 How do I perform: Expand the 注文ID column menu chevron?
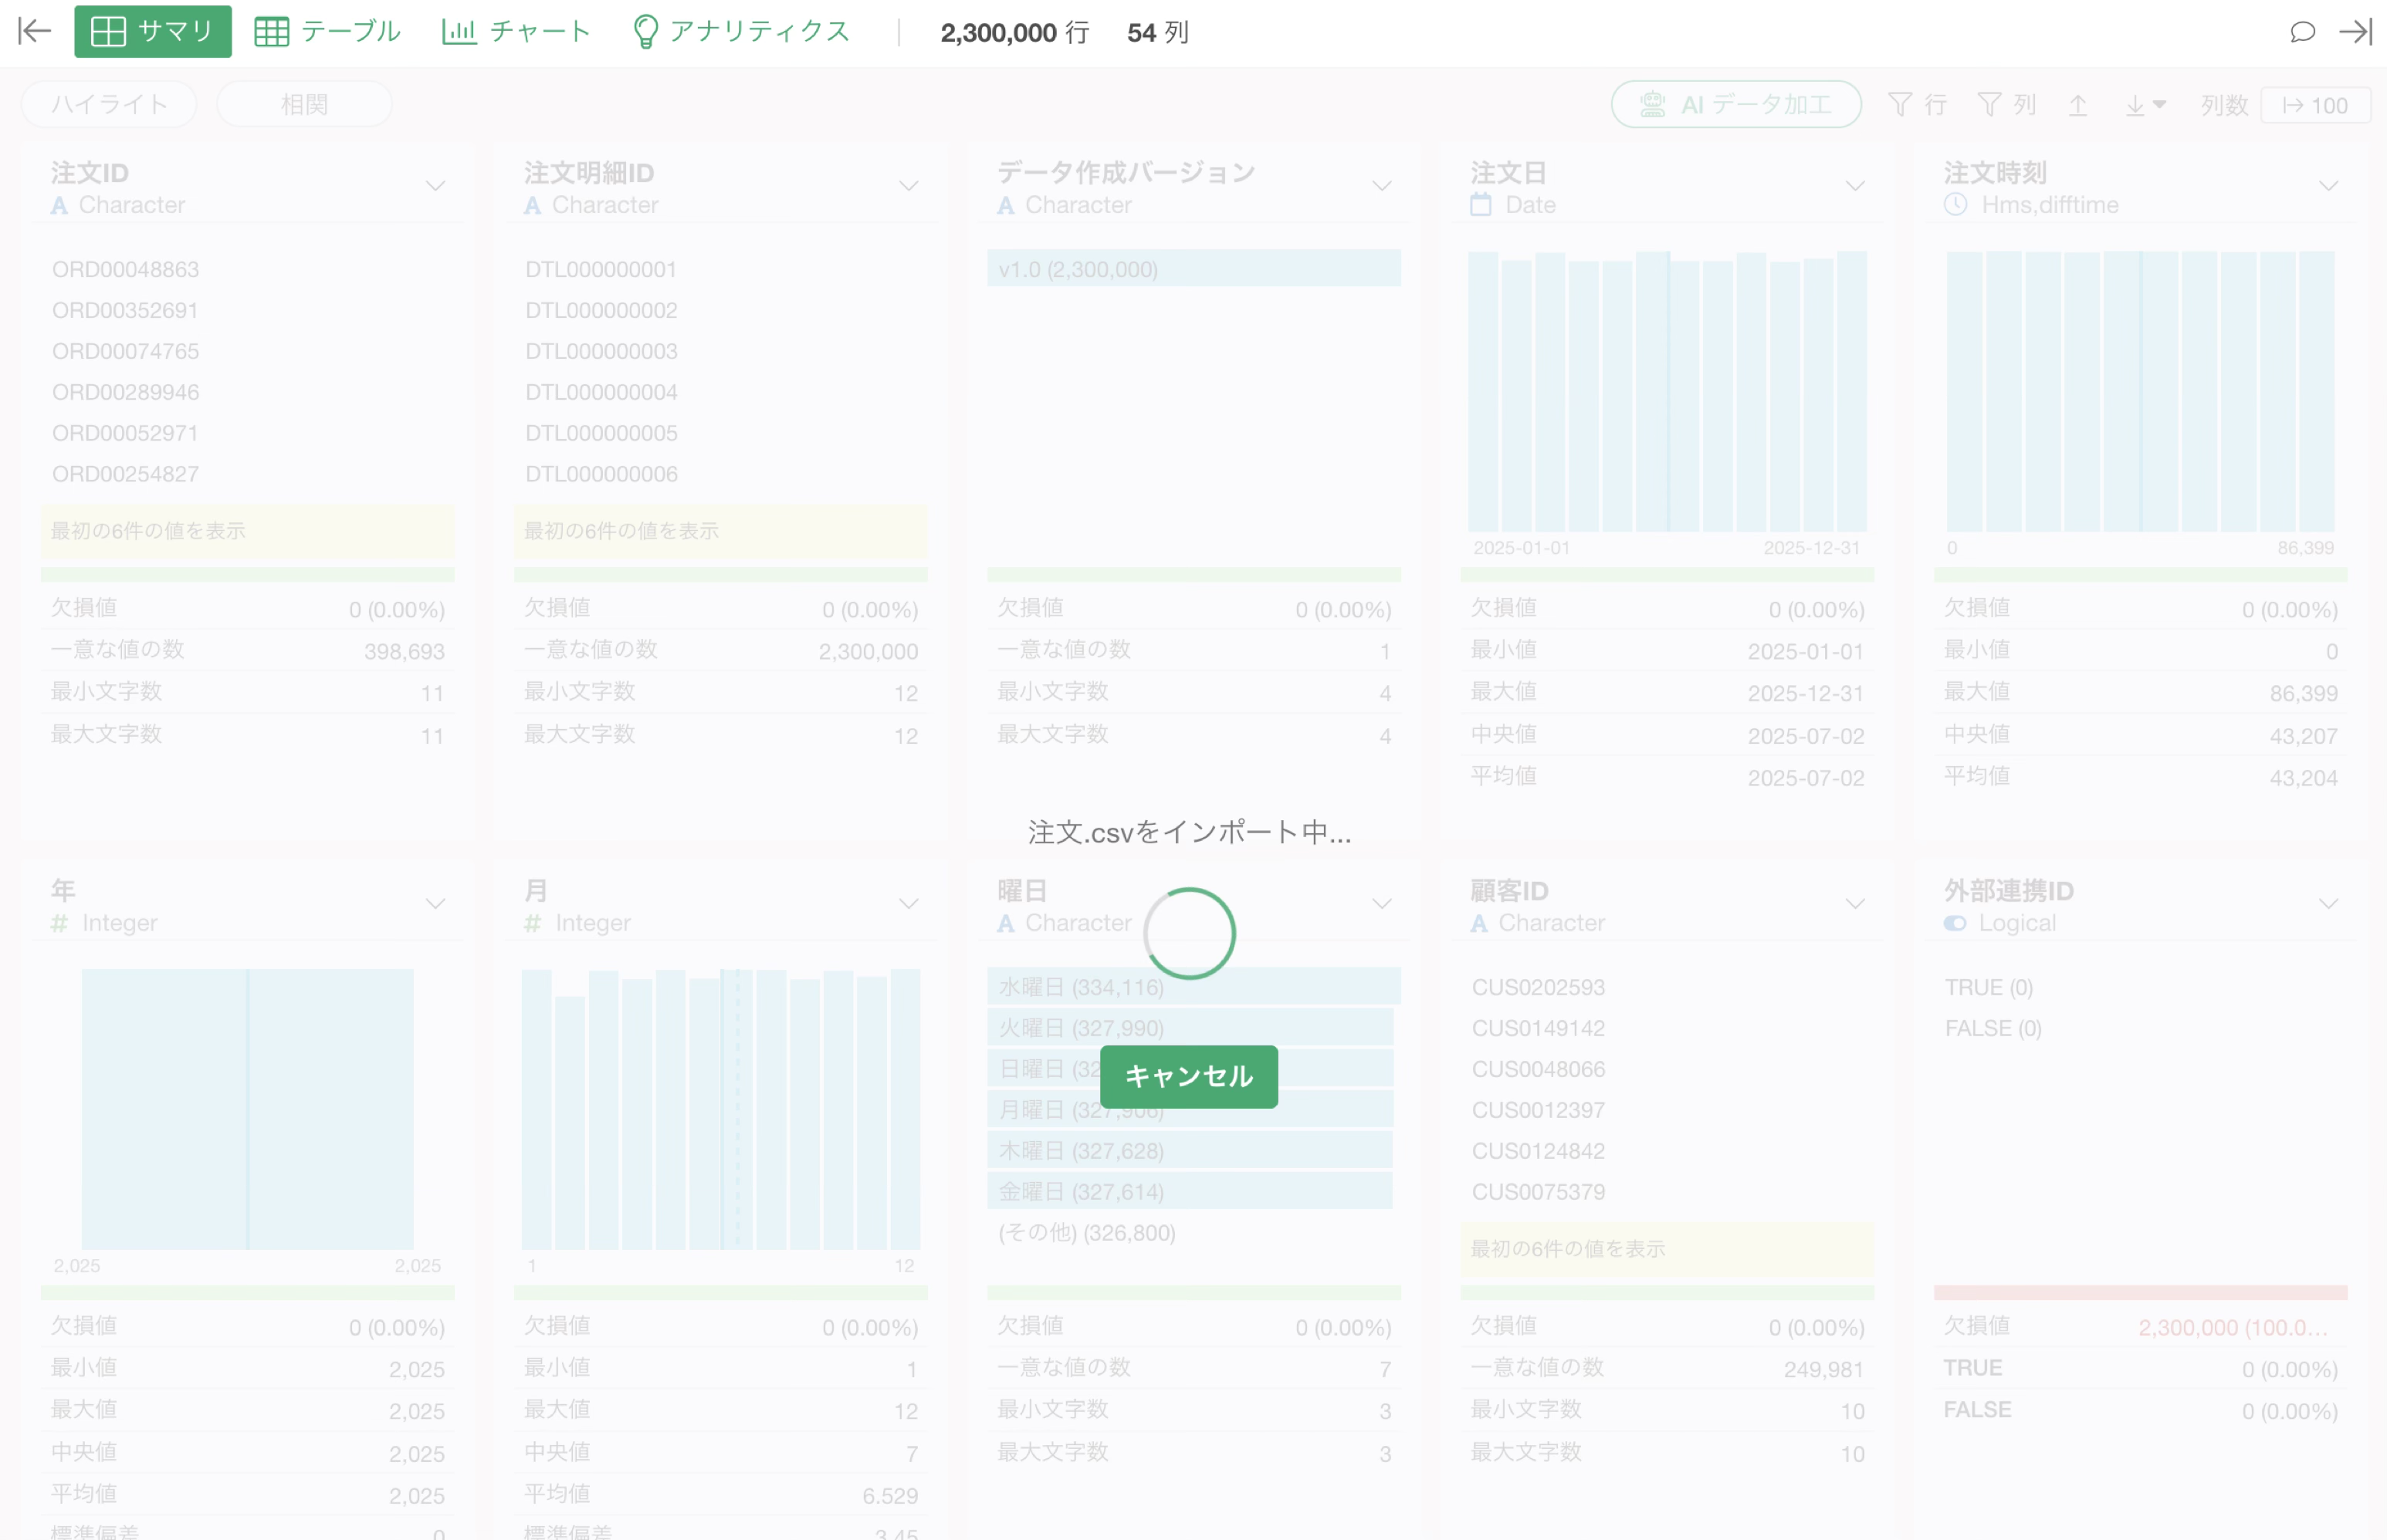435,186
